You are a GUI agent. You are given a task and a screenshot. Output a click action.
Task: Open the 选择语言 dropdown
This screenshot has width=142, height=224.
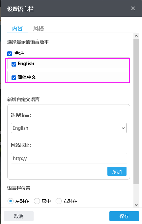[69, 128]
